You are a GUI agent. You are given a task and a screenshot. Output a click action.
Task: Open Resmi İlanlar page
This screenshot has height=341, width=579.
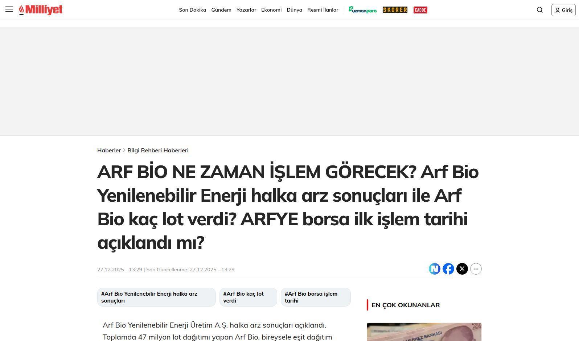(x=323, y=10)
